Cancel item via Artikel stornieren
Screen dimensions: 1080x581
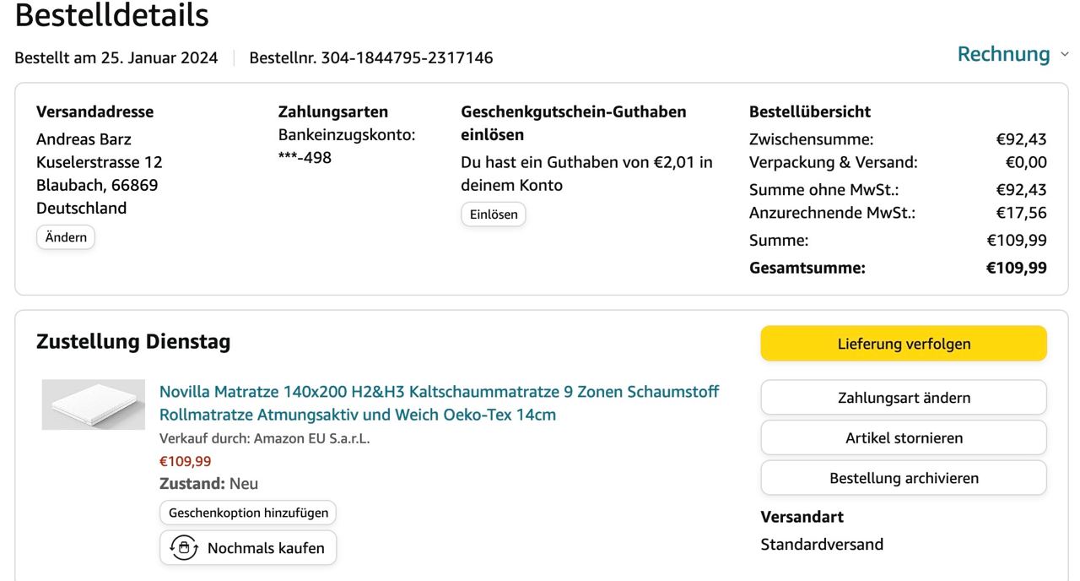click(x=904, y=437)
